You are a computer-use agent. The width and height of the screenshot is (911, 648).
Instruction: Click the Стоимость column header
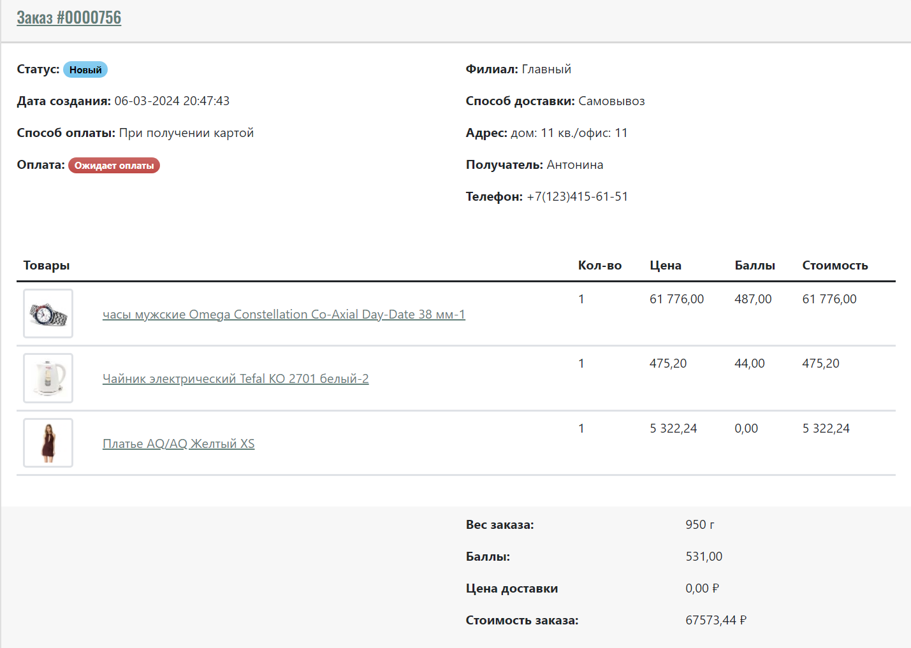(x=834, y=266)
